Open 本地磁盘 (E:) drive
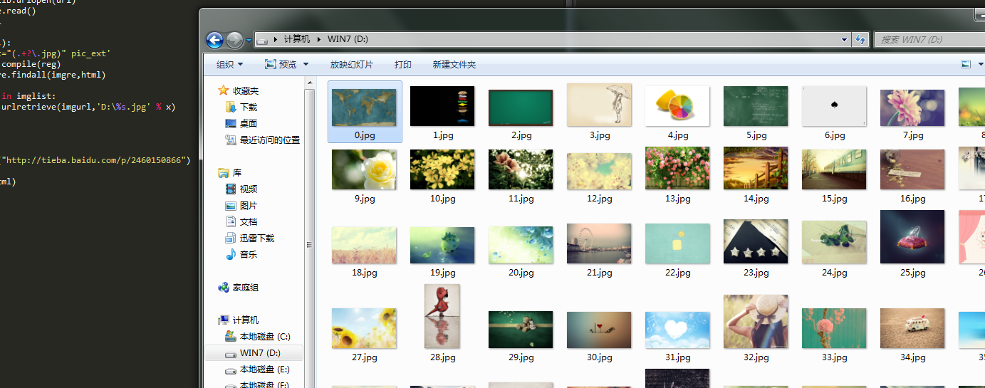The image size is (985, 388). 258,369
